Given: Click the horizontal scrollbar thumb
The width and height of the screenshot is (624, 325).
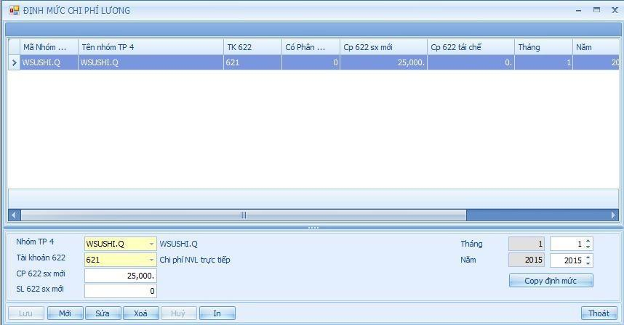Looking at the screenshot, I should click(243, 215).
